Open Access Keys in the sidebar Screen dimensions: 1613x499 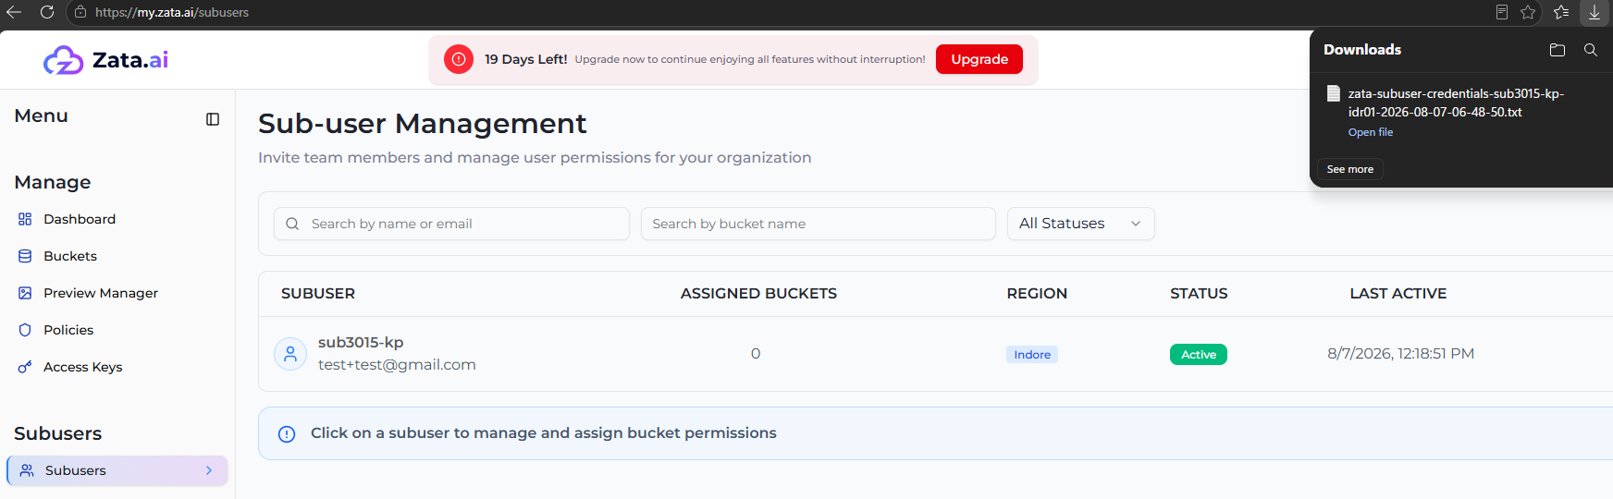(83, 367)
